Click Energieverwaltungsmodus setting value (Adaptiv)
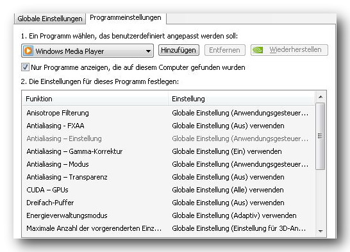 pyautogui.click(x=234, y=215)
